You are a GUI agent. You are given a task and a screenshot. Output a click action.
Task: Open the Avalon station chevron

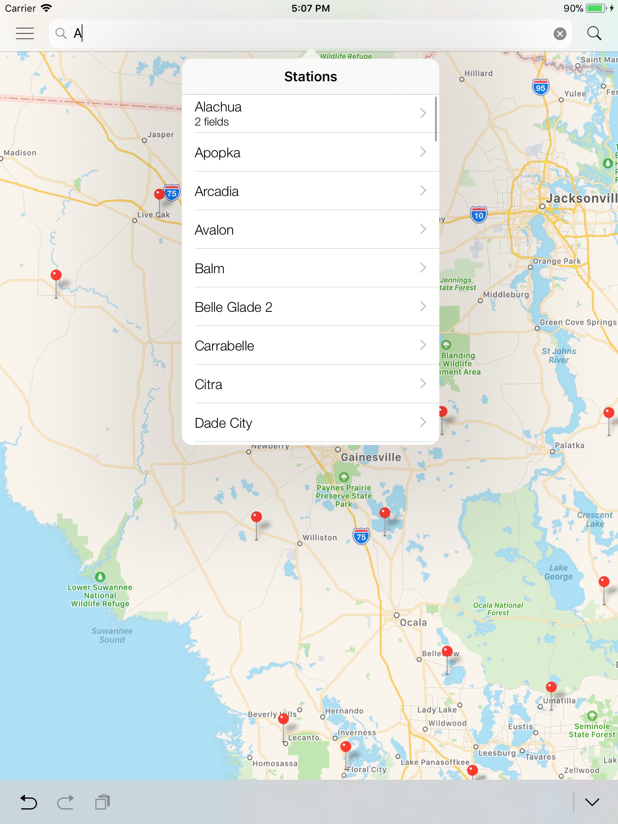(423, 229)
